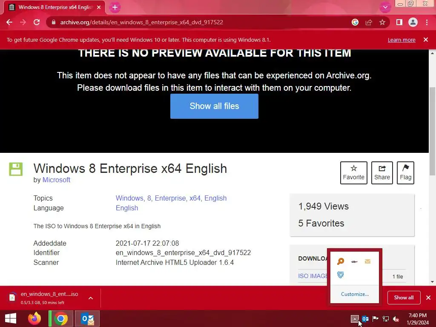Click the '1,949 Views' text
Image resolution: width=436 pixels, height=327 pixels.
[x=324, y=207]
